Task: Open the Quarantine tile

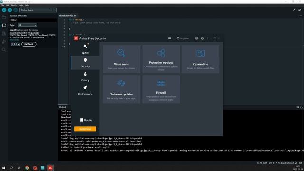Action: point(200,59)
